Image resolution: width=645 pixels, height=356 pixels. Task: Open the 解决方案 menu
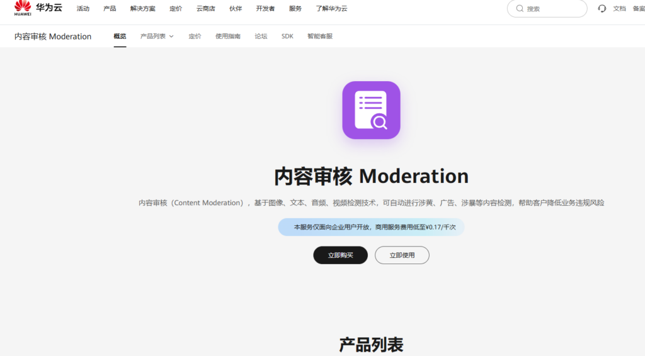tap(143, 9)
